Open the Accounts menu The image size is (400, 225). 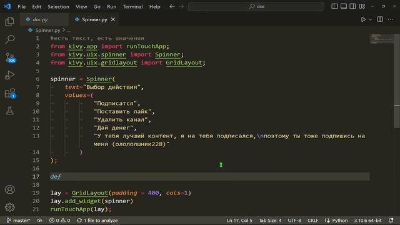click(x=10, y=189)
